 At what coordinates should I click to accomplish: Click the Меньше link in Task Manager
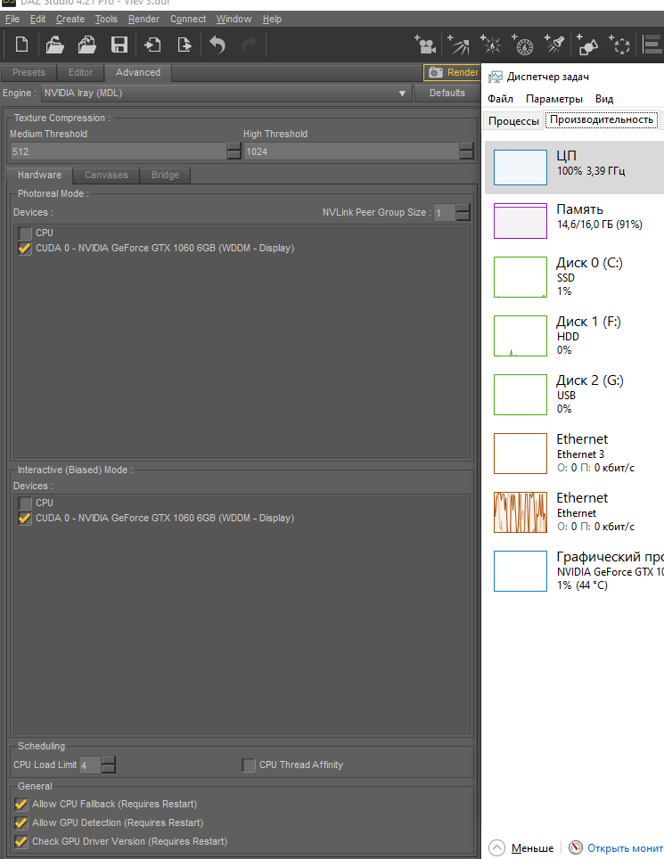click(532, 848)
